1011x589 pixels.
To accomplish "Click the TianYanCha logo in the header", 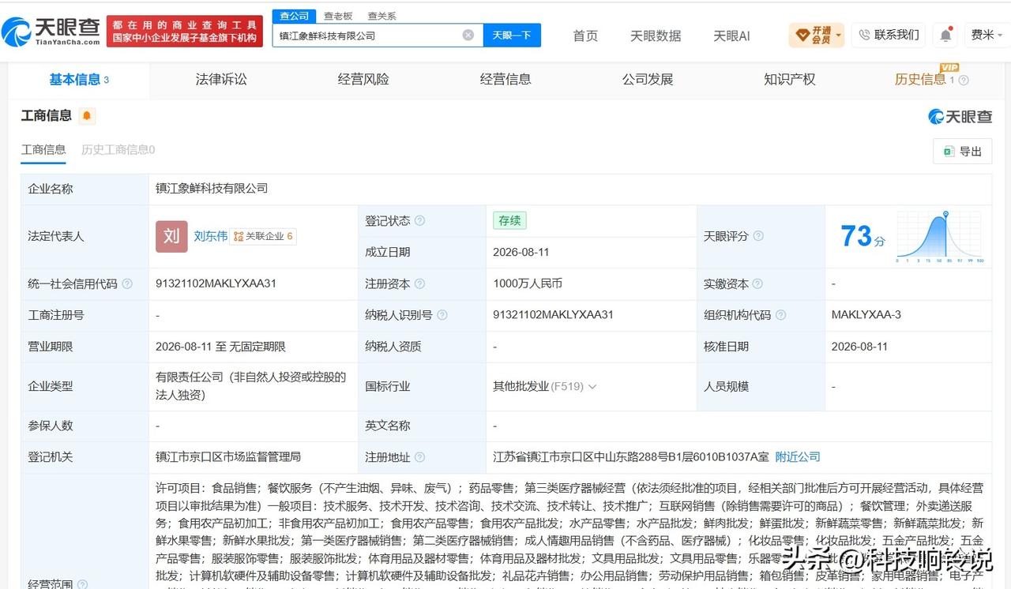I will click(51, 32).
